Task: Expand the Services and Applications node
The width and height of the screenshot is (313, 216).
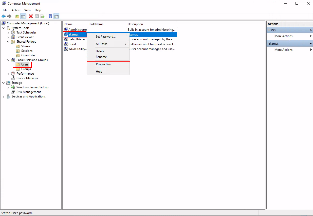Action: (x=4, y=96)
